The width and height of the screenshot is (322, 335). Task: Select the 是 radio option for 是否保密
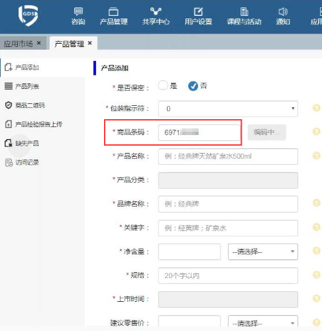163,85
